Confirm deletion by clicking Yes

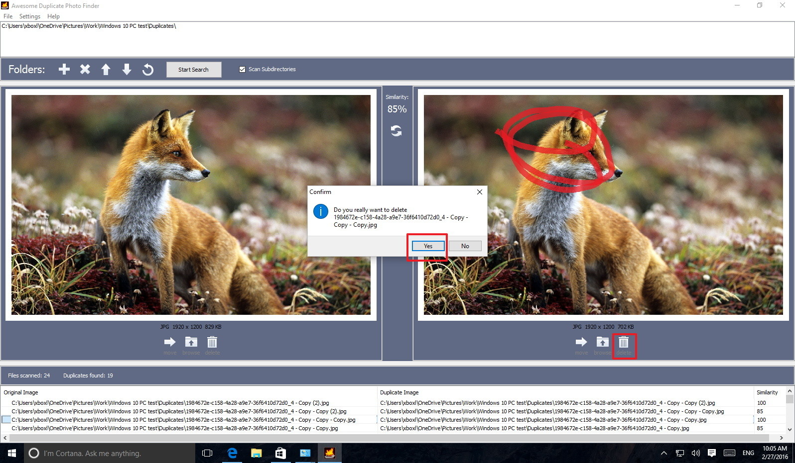[428, 246]
